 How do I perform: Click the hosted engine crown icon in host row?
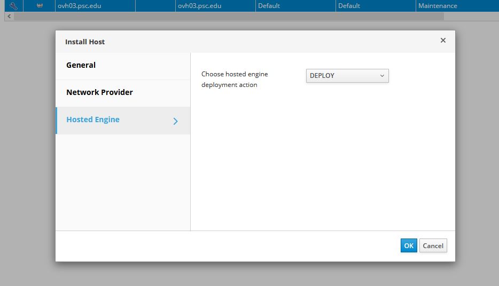[x=39, y=6]
